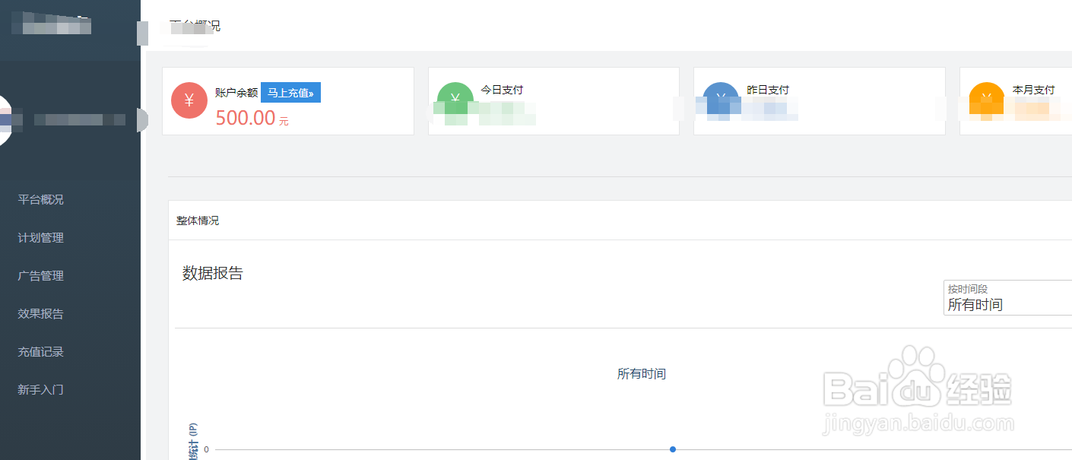Open 平台概况 in the sidebar
The image size is (1072, 460).
(41, 200)
